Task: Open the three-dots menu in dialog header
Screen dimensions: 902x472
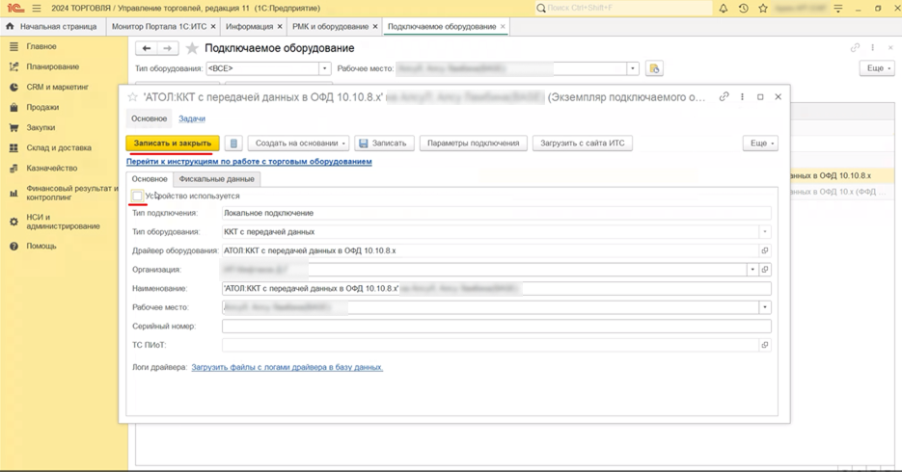Action: 742,97
